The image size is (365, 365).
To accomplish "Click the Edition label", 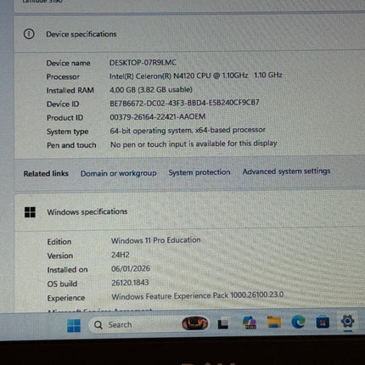I will [x=59, y=242].
